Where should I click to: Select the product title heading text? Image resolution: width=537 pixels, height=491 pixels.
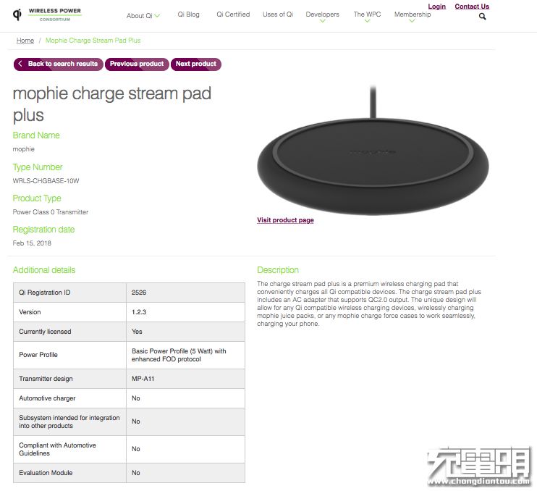(112, 104)
